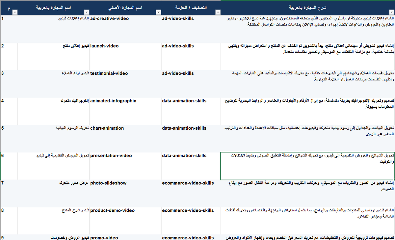Select the chart-animation cell
The height and width of the screenshot is (240, 395).
point(125,138)
